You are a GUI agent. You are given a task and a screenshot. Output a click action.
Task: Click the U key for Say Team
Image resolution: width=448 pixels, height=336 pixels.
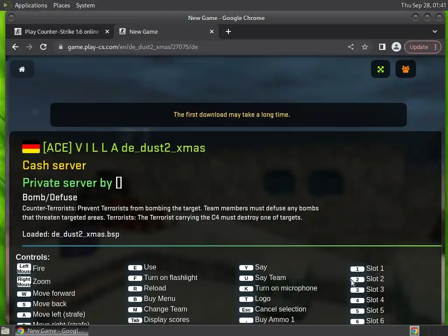pyautogui.click(x=246, y=278)
